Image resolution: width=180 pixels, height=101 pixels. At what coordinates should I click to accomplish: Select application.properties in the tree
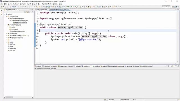(18, 31)
